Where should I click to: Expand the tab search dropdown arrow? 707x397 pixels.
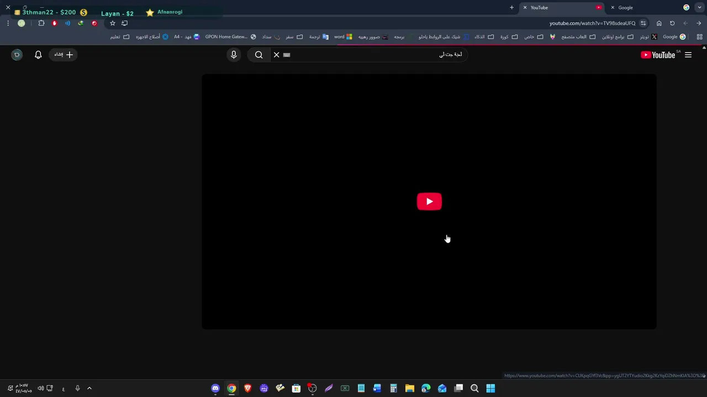(699, 8)
